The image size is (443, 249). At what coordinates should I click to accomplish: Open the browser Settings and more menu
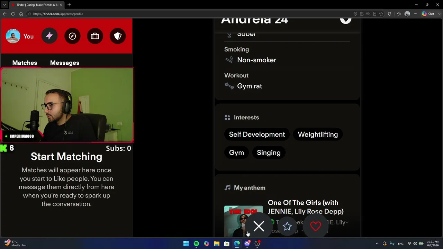point(416,14)
